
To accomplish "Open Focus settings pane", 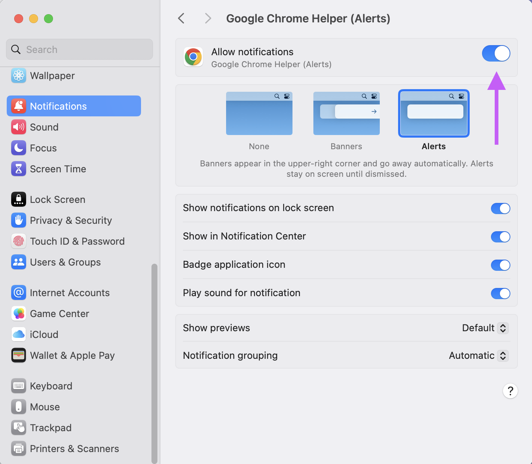I will (74, 148).
